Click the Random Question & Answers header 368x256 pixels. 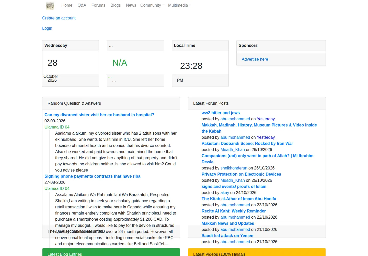[74, 103]
